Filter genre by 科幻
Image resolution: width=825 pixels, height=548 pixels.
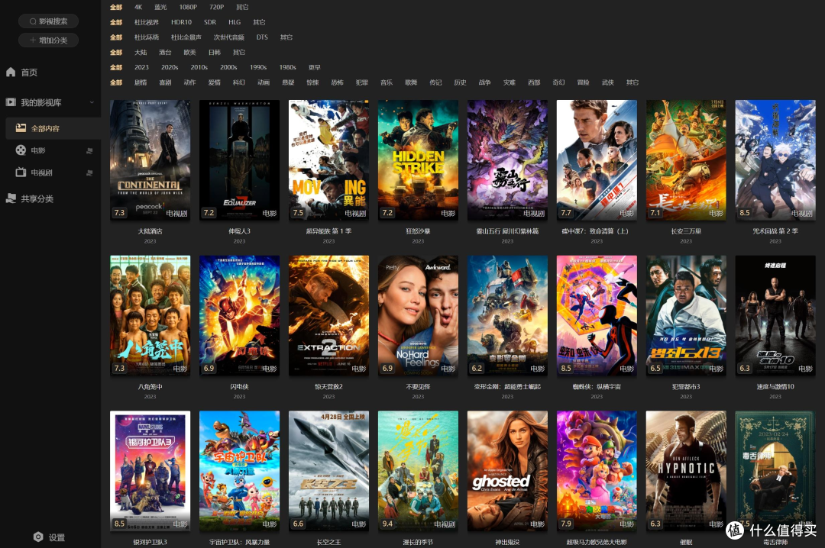click(239, 82)
